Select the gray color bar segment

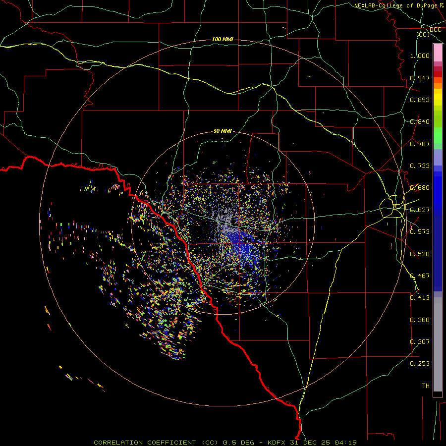point(438,344)
